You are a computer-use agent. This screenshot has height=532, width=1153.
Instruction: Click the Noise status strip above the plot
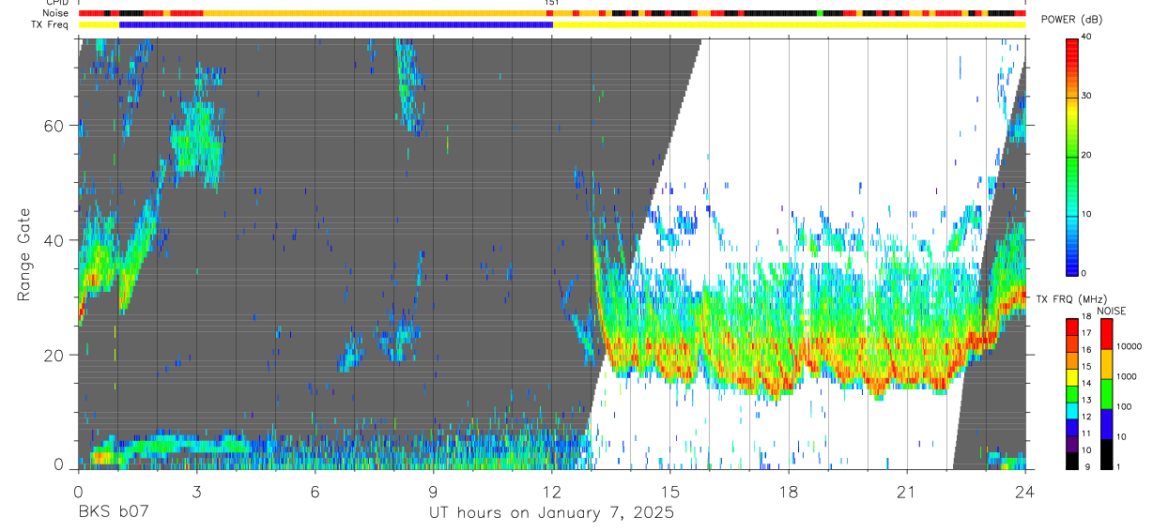(x=552, y=13)
